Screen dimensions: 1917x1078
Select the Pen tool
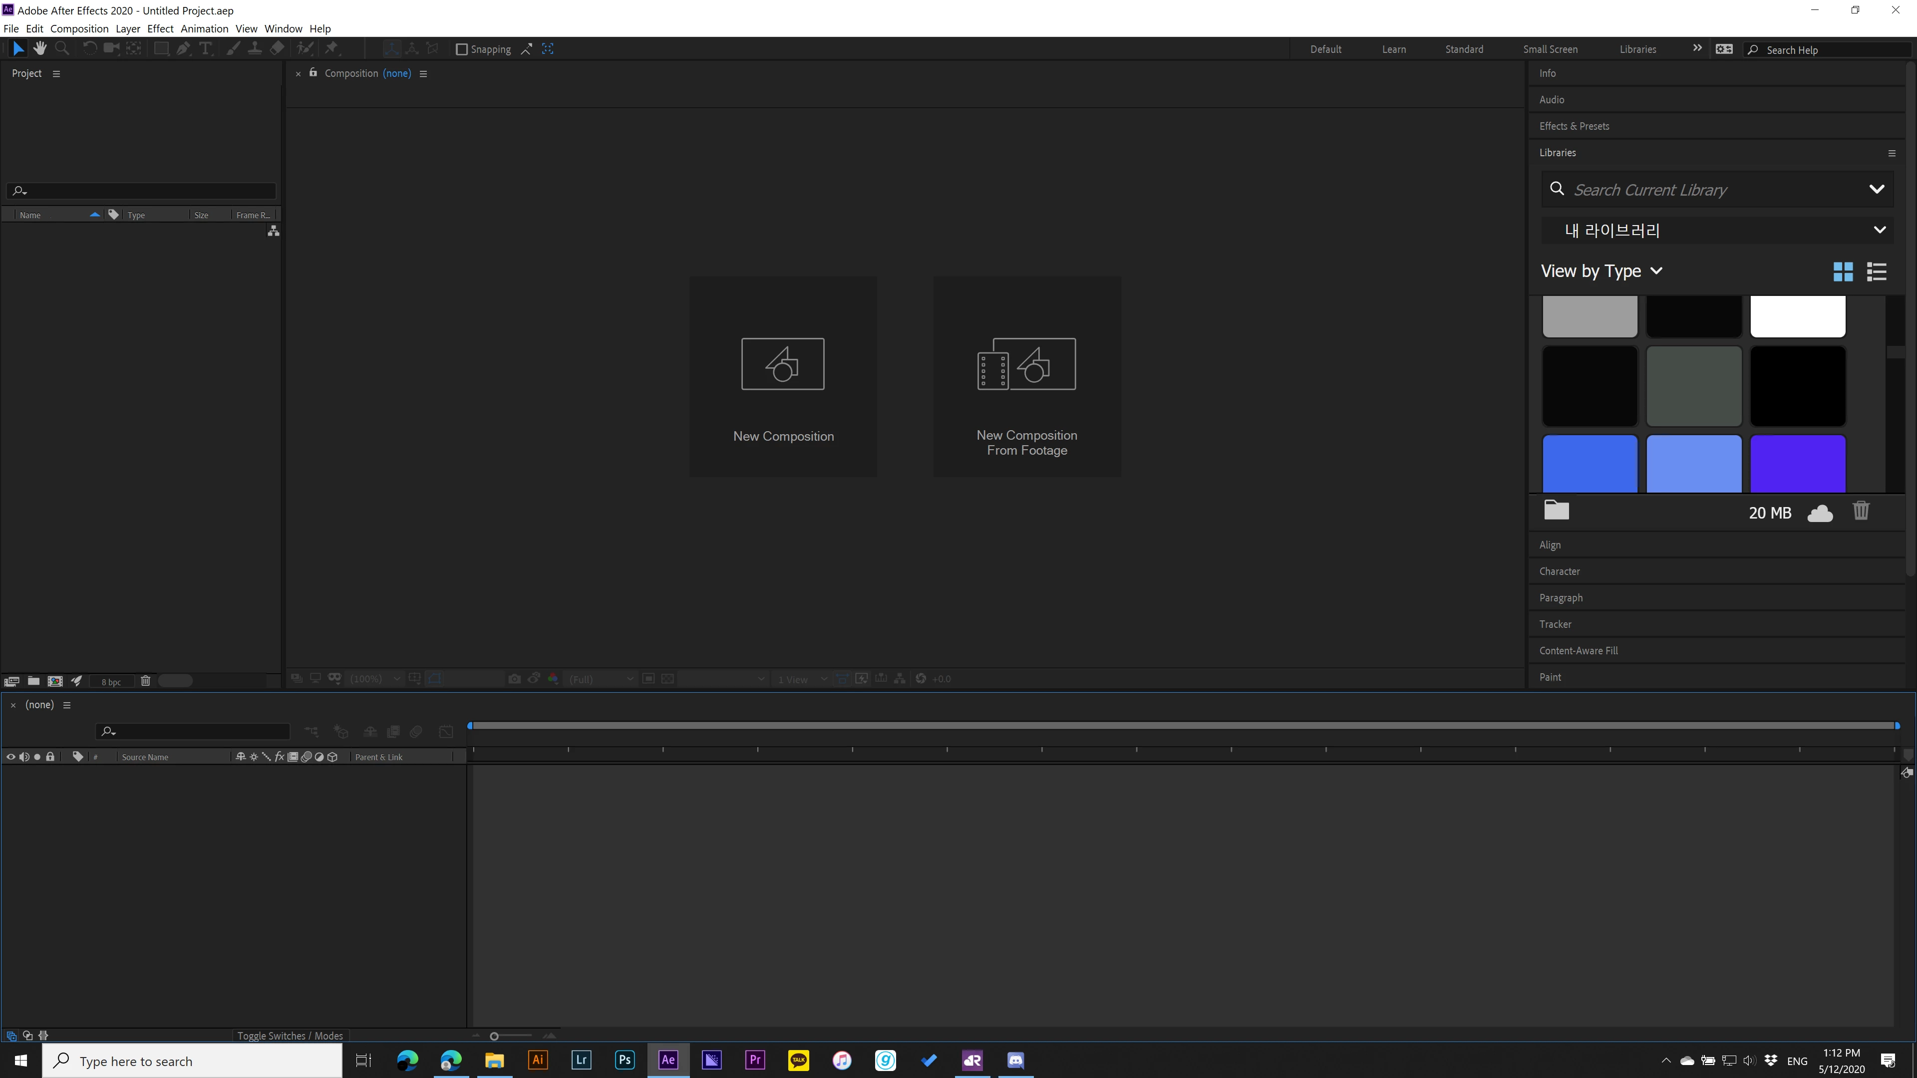pos(183,48)
